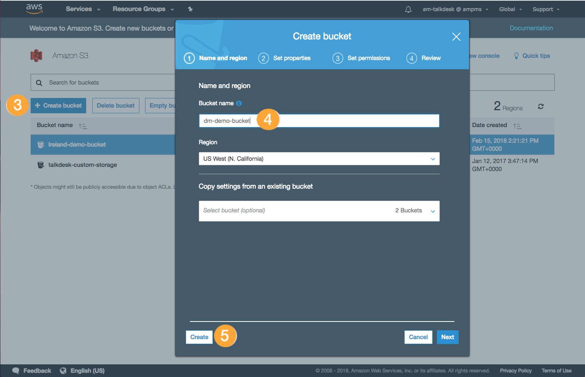Change language via English (US)

coord(87,370)
